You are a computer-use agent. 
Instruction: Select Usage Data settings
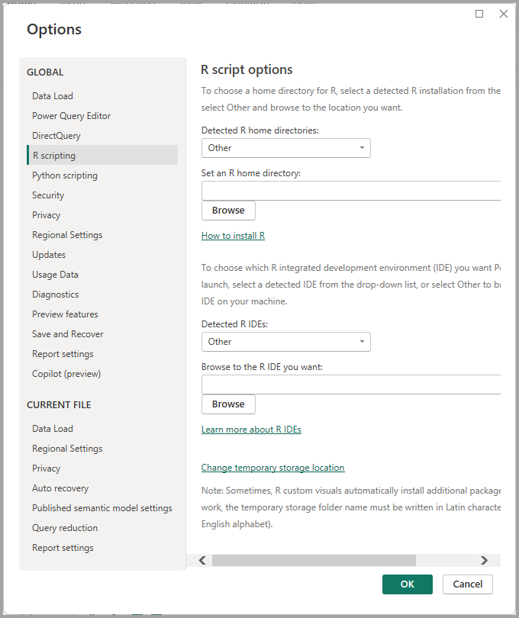pos(55,275)
